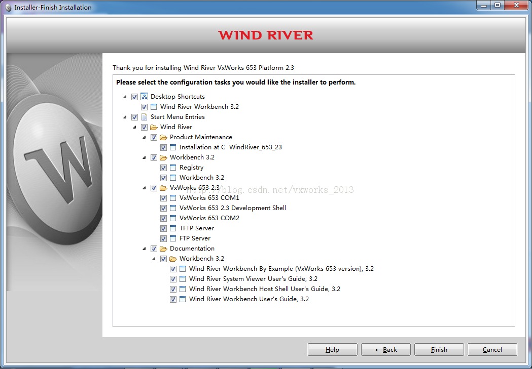The height and width of the screenshot is (369, 532).
Task: Toggle the VxWorks 653 COM1 checkbox
Action: tap(163, 198)
